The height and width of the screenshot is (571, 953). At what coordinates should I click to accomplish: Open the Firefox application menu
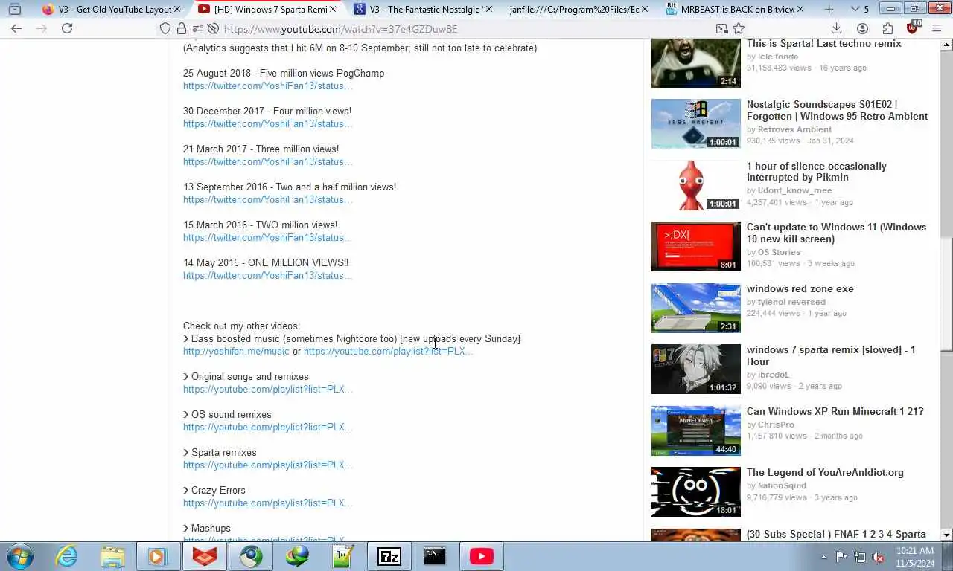click(x=937, y=28)
